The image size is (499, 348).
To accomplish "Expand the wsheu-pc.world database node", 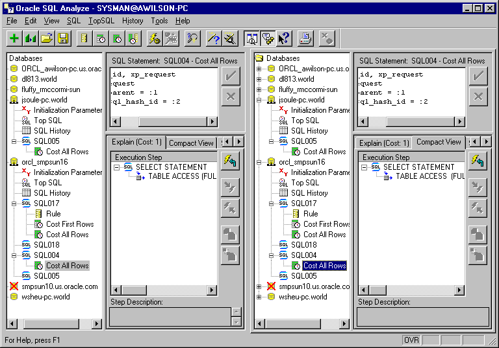I will tap(259, 297).
